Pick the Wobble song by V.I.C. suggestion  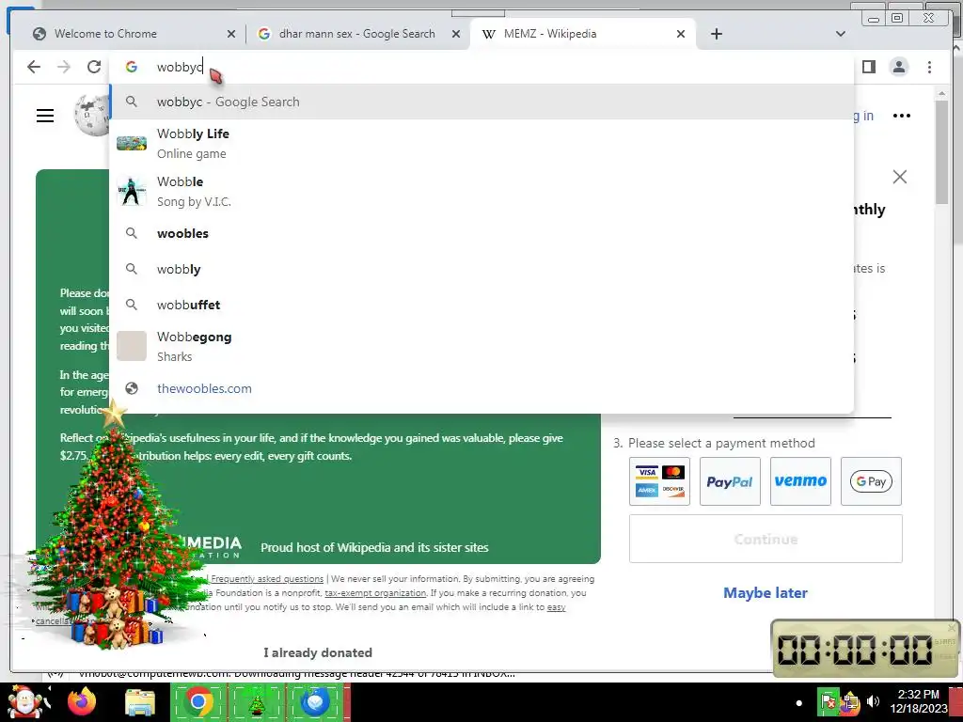click(481, 191)
